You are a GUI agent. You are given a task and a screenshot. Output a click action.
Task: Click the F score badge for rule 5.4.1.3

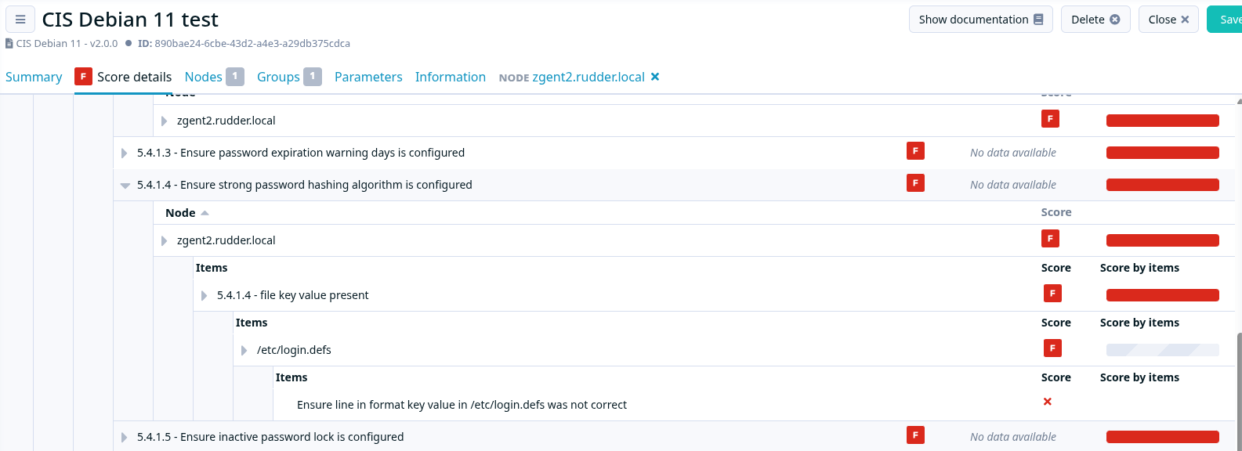915,151
